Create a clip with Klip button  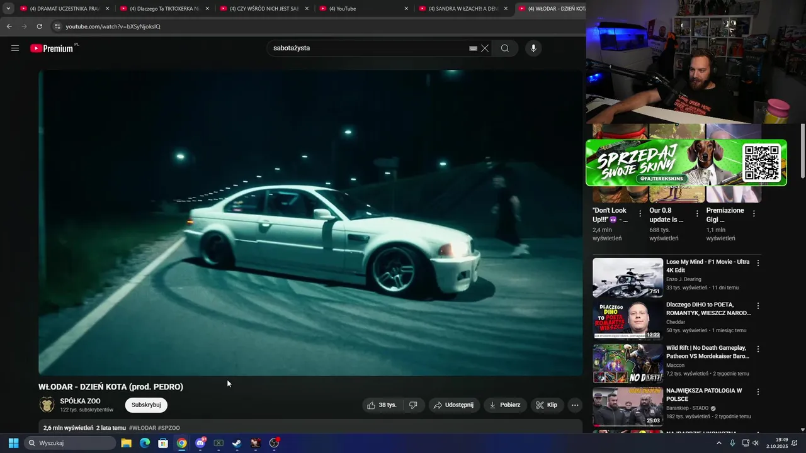(x=547, y=405)
